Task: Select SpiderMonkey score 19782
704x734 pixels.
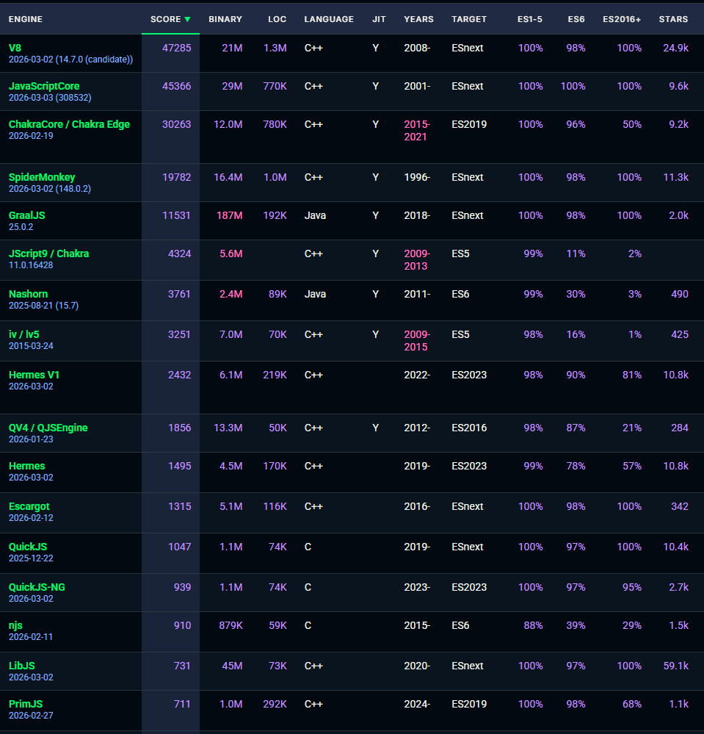Action: 176,177
